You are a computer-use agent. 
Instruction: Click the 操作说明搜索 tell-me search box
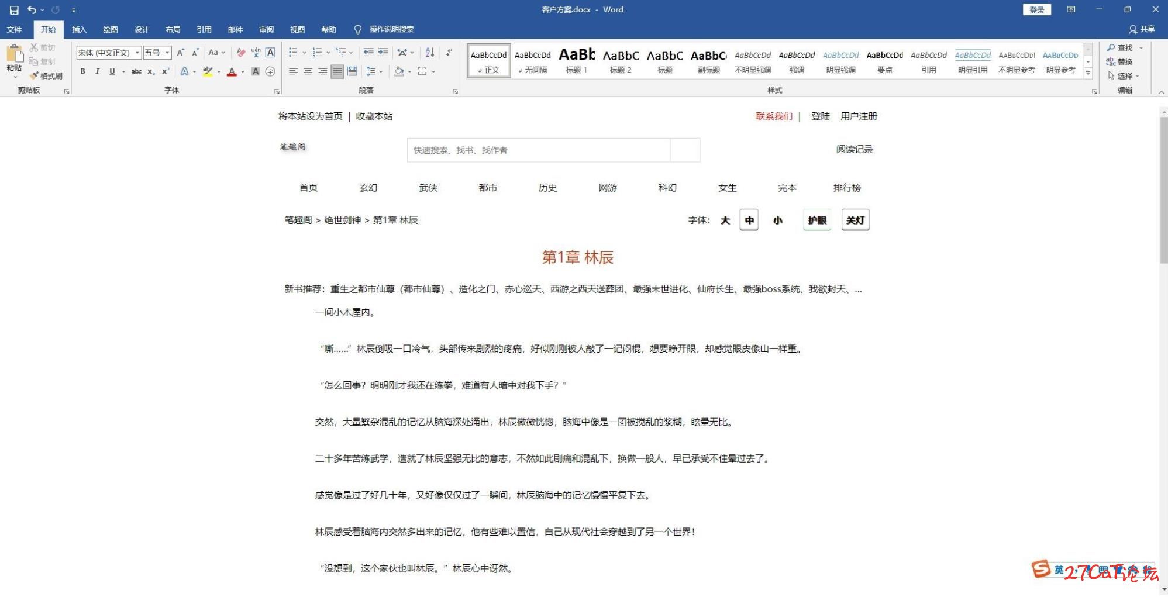pos(384,29)
